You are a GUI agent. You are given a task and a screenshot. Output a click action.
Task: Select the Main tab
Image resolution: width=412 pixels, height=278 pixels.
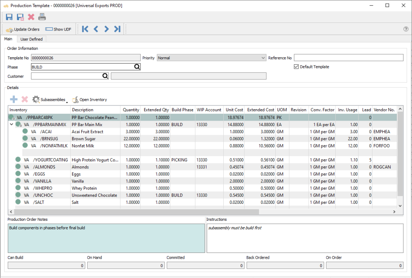point(8,39)
